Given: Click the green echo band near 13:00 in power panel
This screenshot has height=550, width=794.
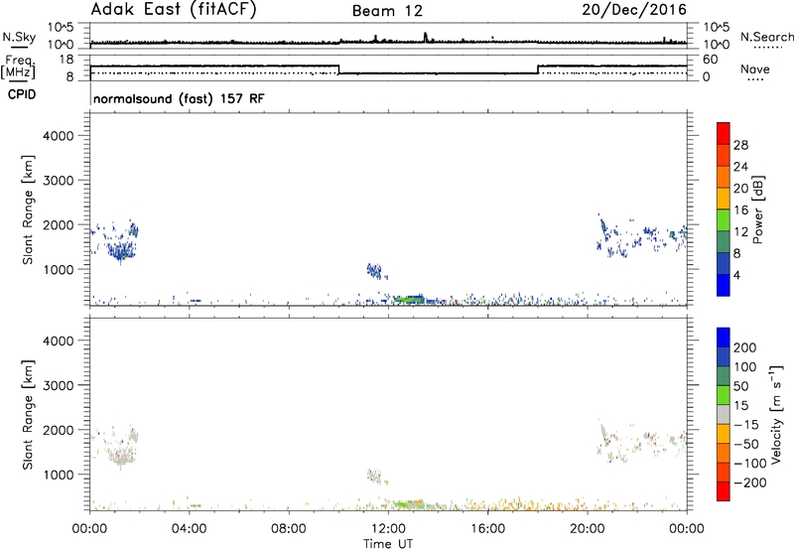Looking at the screenshot, I should click(x=409, y=299).
